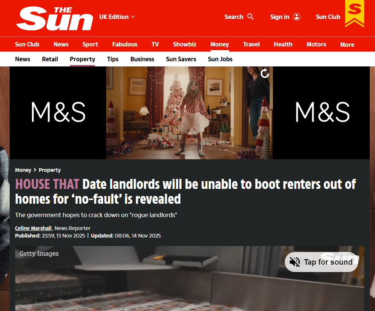
Task: Click the Money breadcrumb link
Action: tap(23, 170)
